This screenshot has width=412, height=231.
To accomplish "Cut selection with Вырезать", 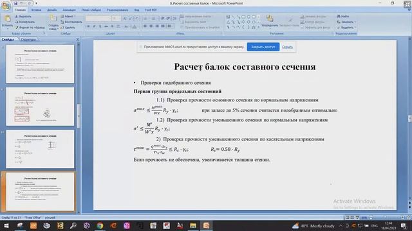I will [x=23, y=16].
